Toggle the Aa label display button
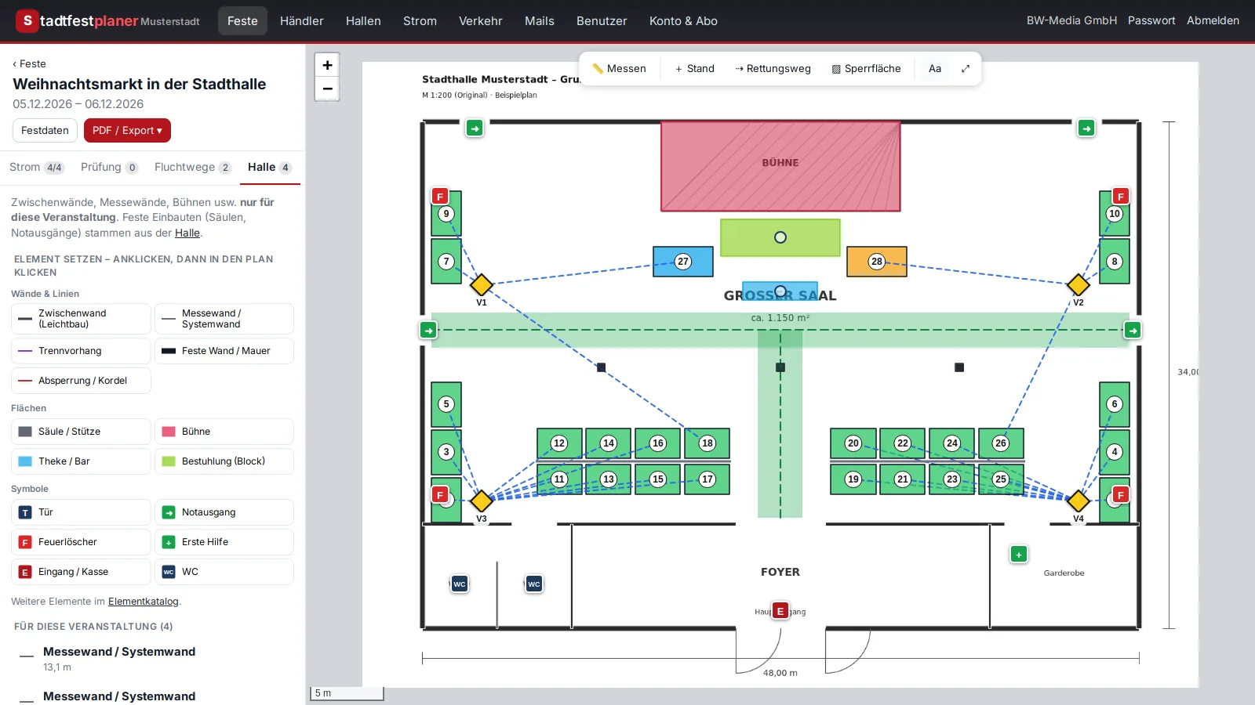1255x705 pixels. (x=935, y=69)
